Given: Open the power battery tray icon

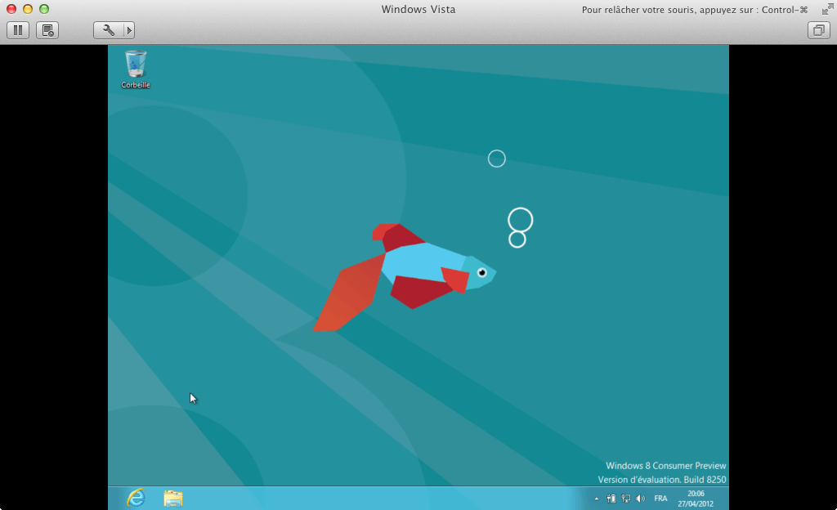Looking at the screenshot, I should [611, 499].
